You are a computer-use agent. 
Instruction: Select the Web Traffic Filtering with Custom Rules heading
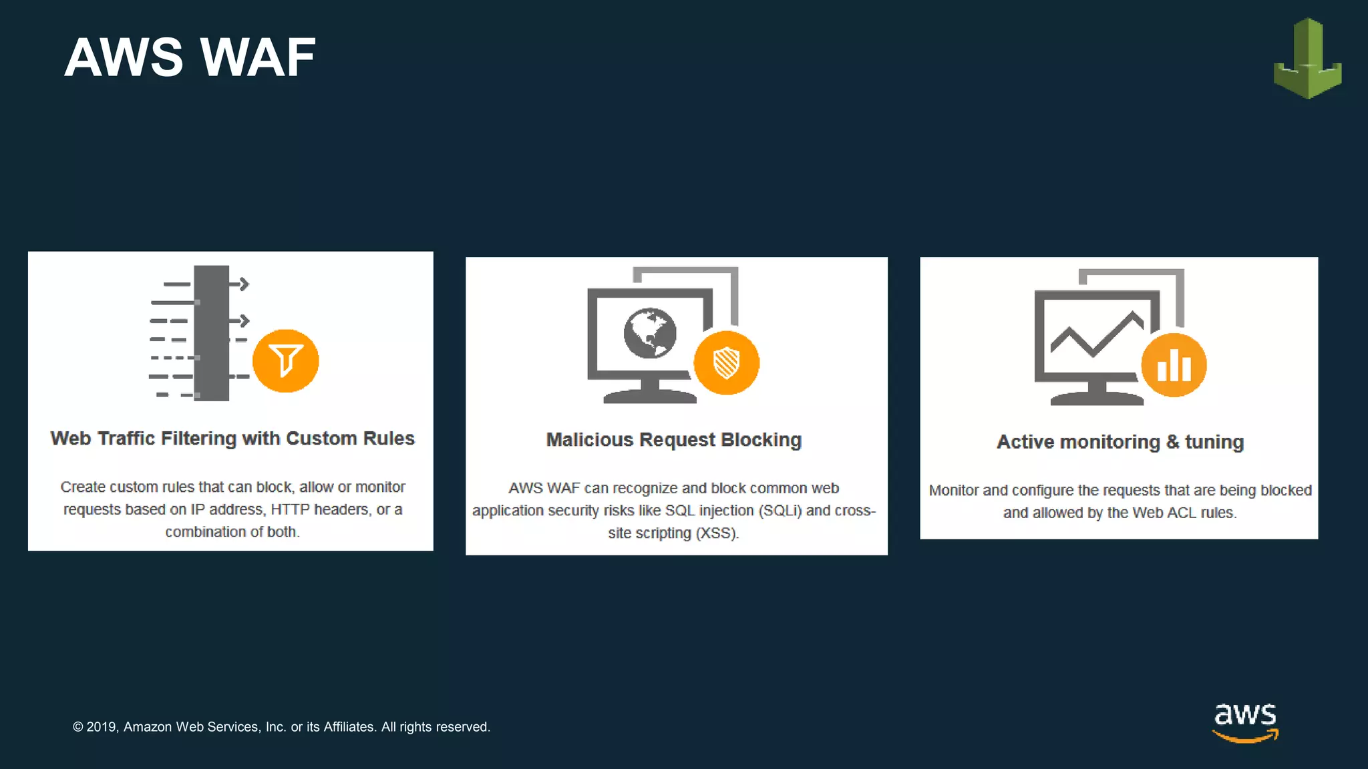pyautogui.click(x=232, y=439)
